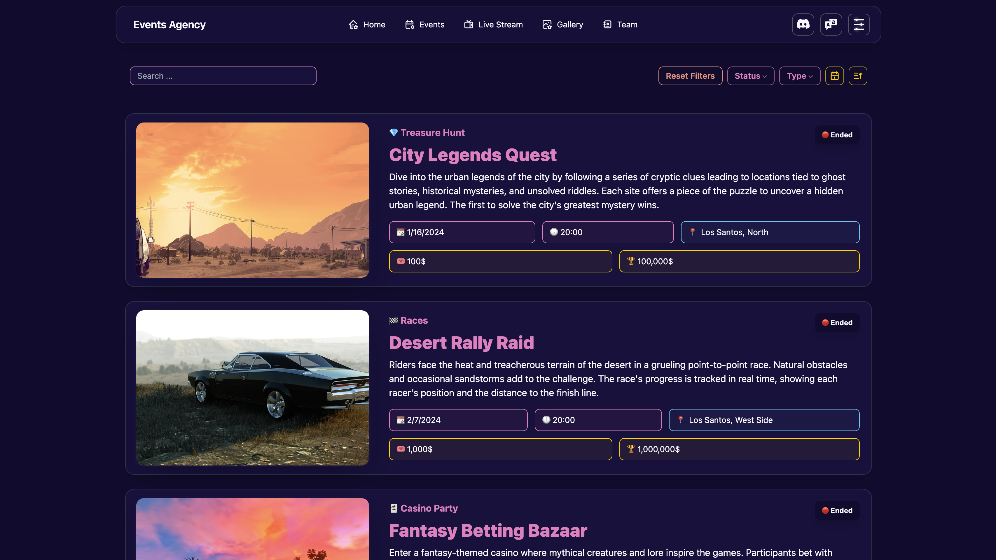Open the City Legends Quest title
This screenshot has height=560, width=996.
click(473, 155)
